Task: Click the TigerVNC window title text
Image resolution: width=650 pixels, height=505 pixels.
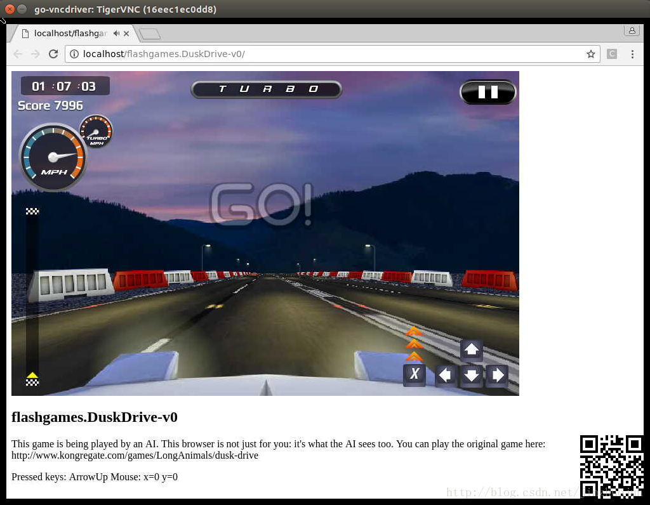Action: [x=125, y=9]
